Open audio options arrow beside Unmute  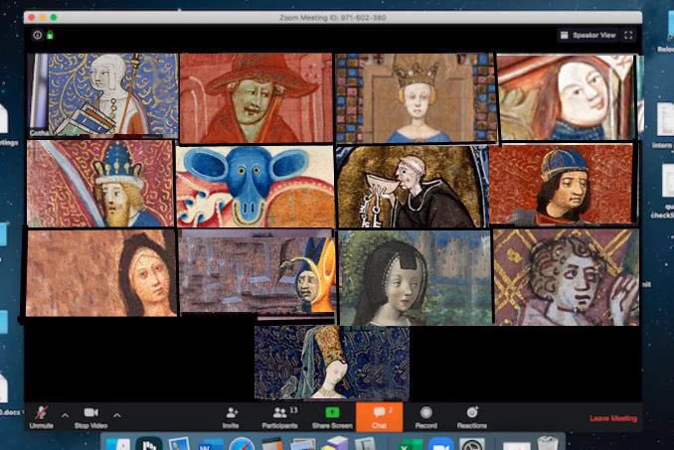click(x=65, y=415)
